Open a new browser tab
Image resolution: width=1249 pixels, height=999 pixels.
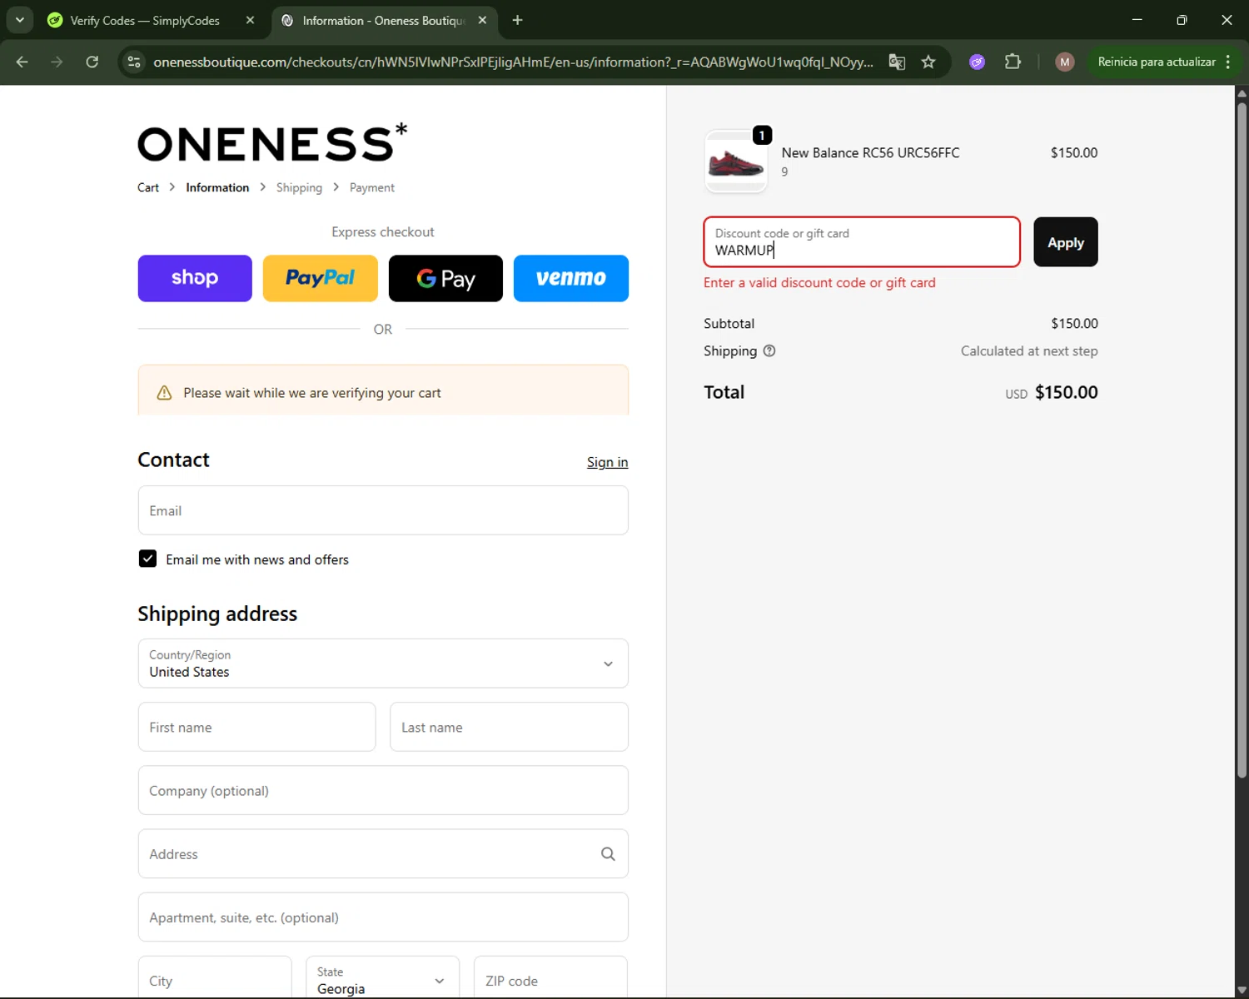(x=517, y=20)
